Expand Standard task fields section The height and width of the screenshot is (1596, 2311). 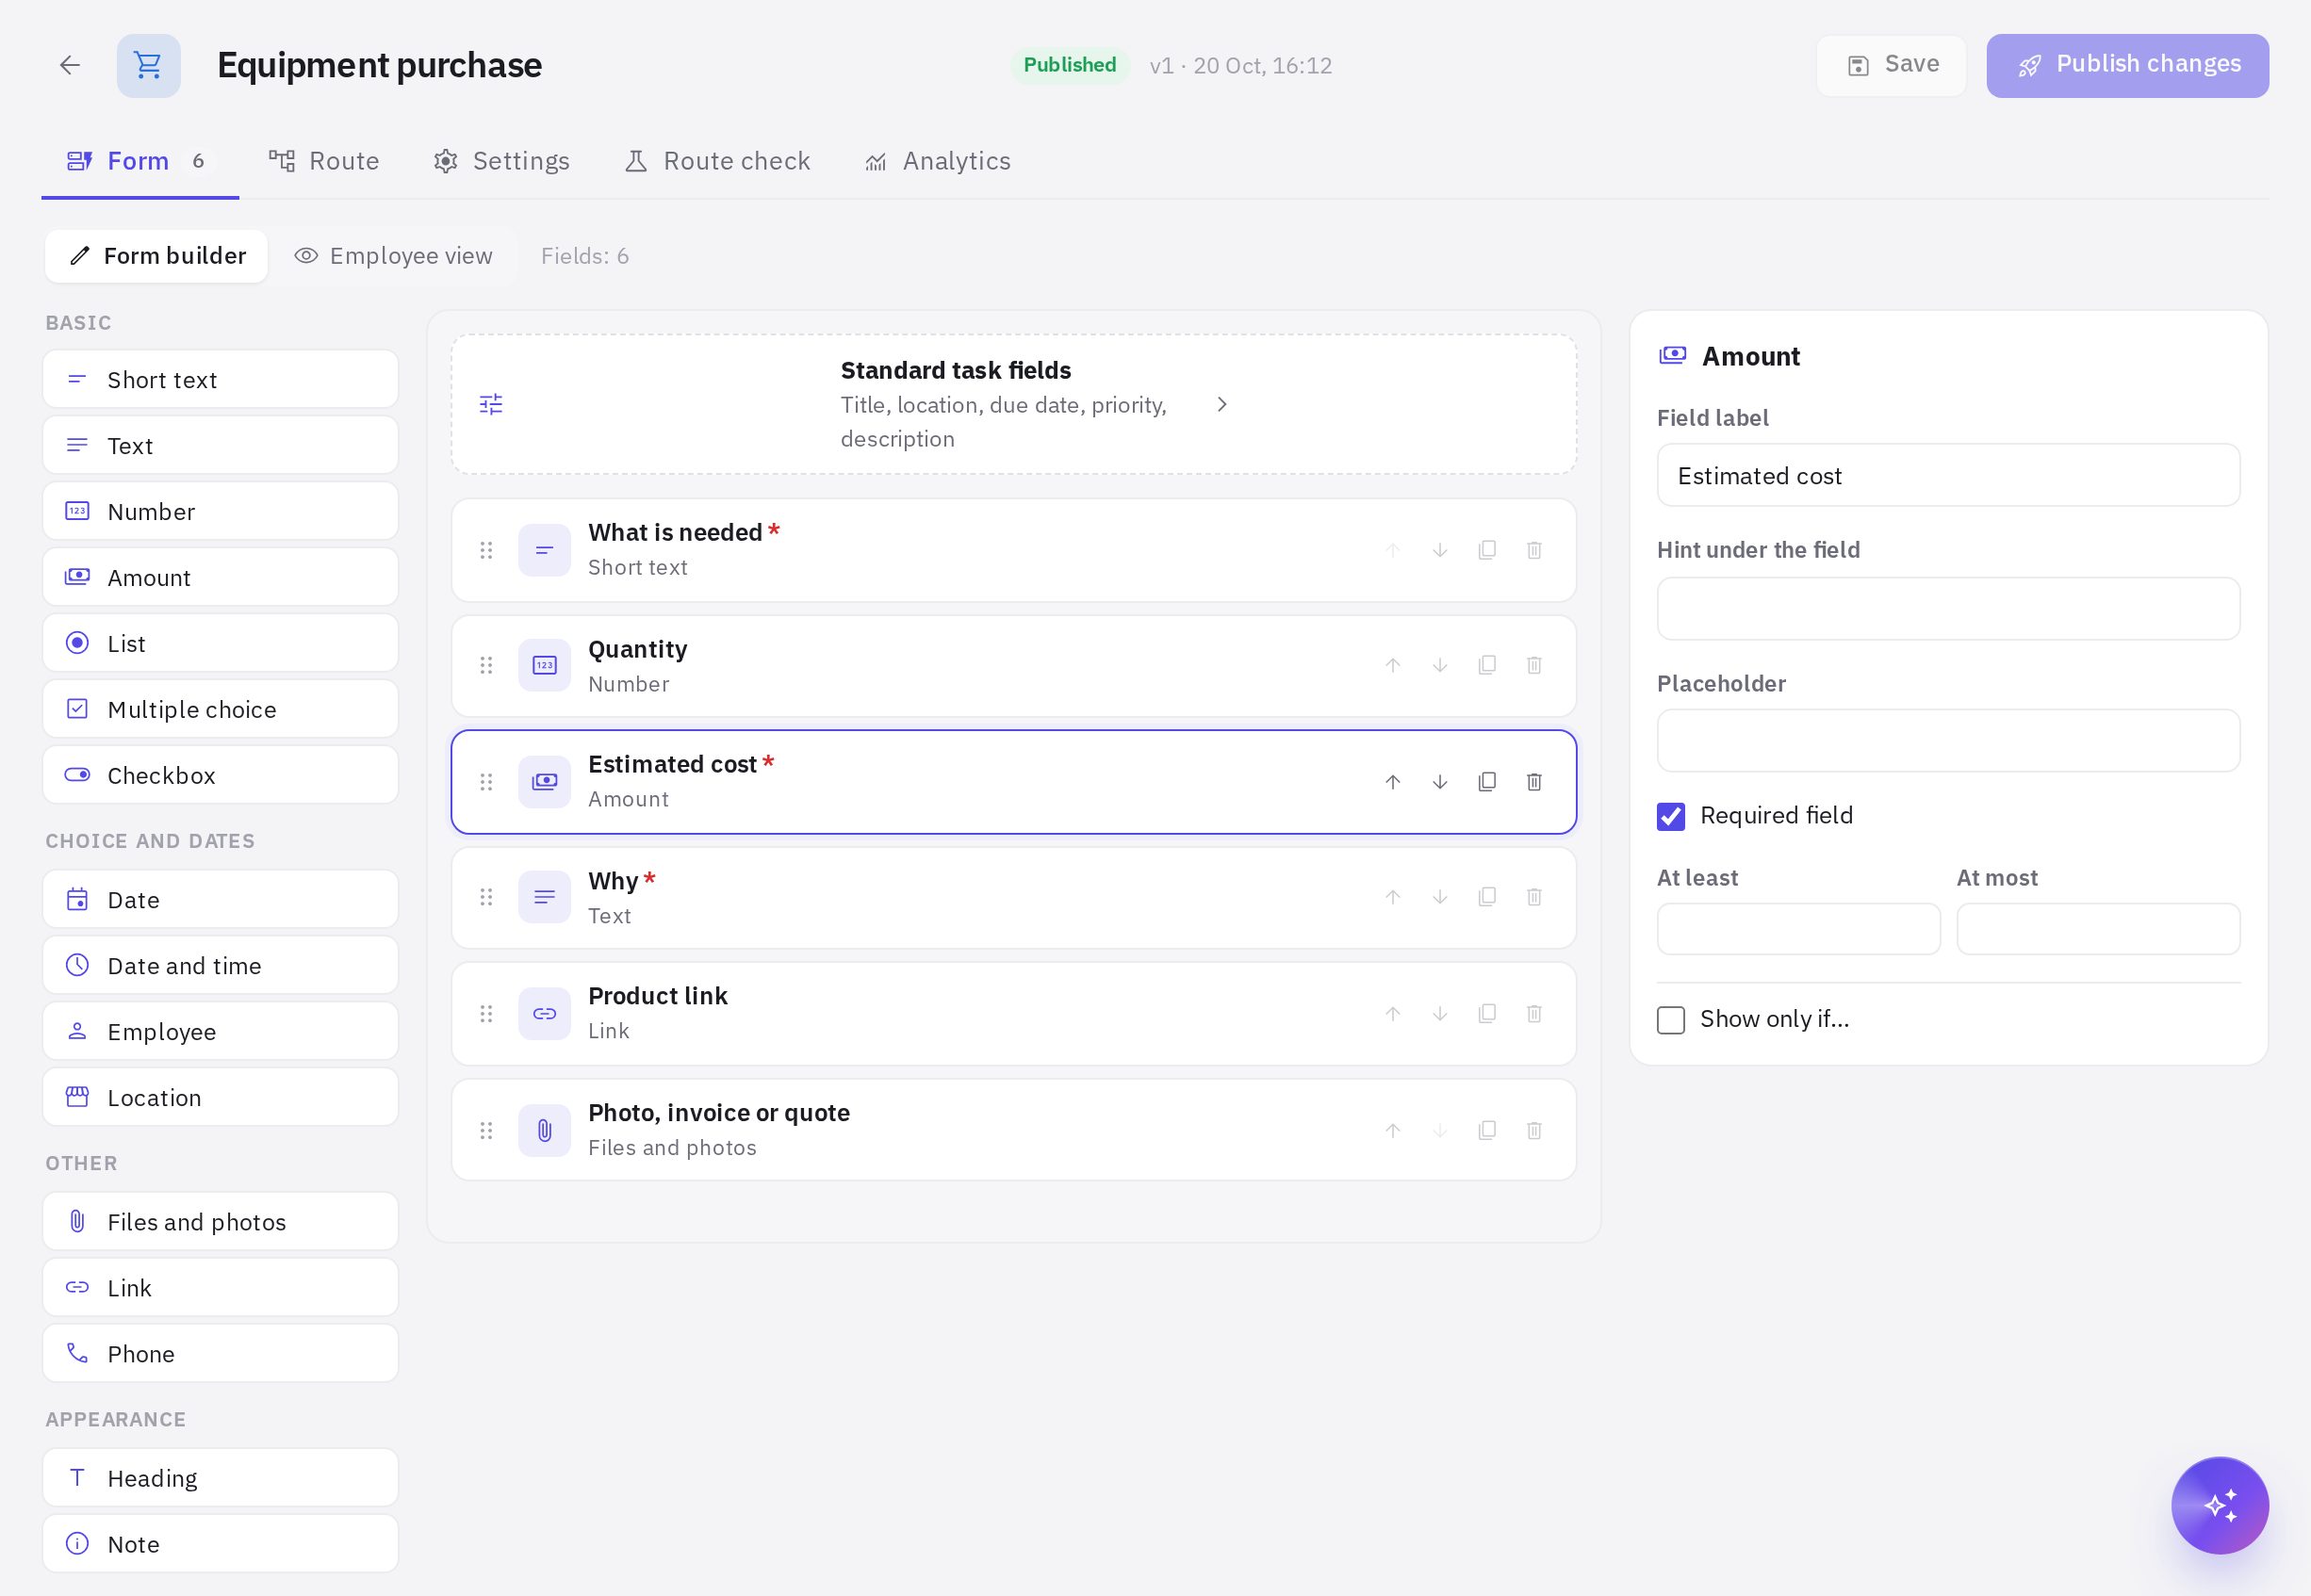click(1013, 404)
